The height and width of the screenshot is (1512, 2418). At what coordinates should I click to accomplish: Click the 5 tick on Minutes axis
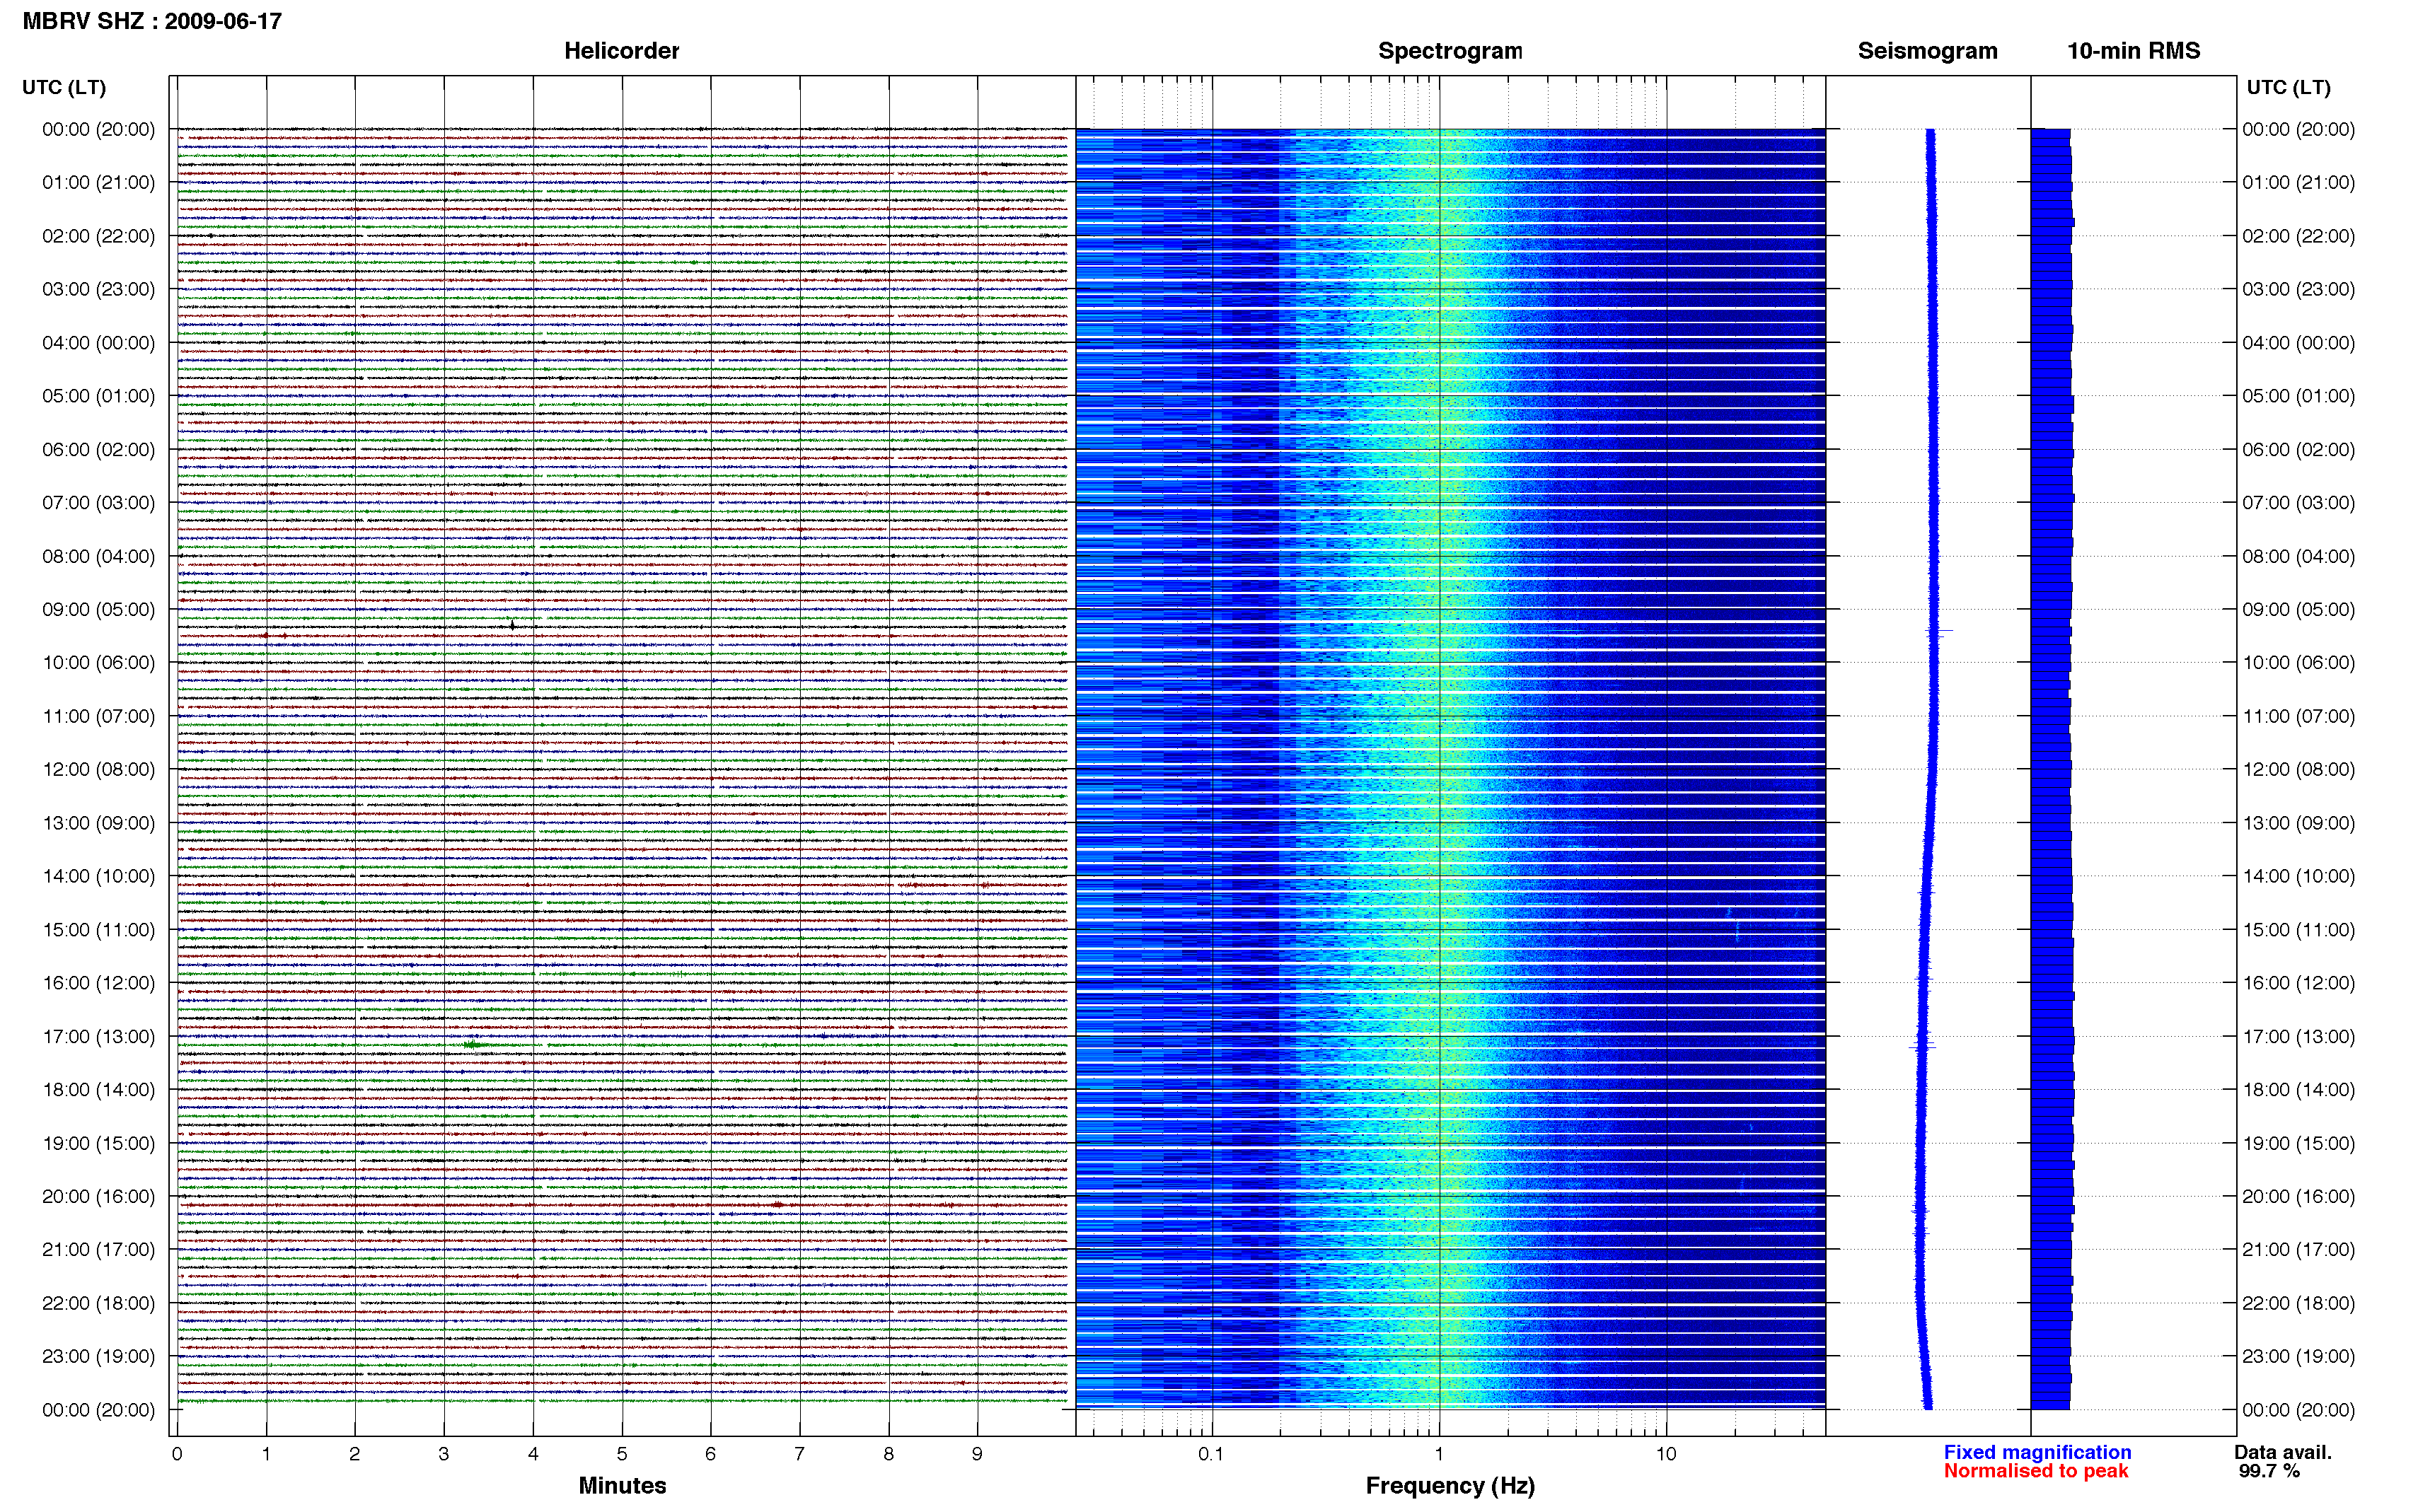[622, 1454]
